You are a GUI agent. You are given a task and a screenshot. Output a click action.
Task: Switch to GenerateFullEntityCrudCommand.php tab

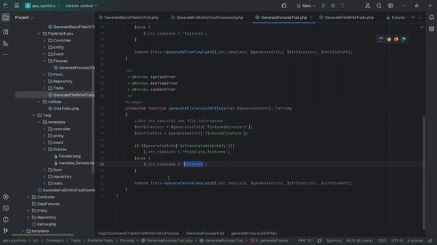pos(207,18)
